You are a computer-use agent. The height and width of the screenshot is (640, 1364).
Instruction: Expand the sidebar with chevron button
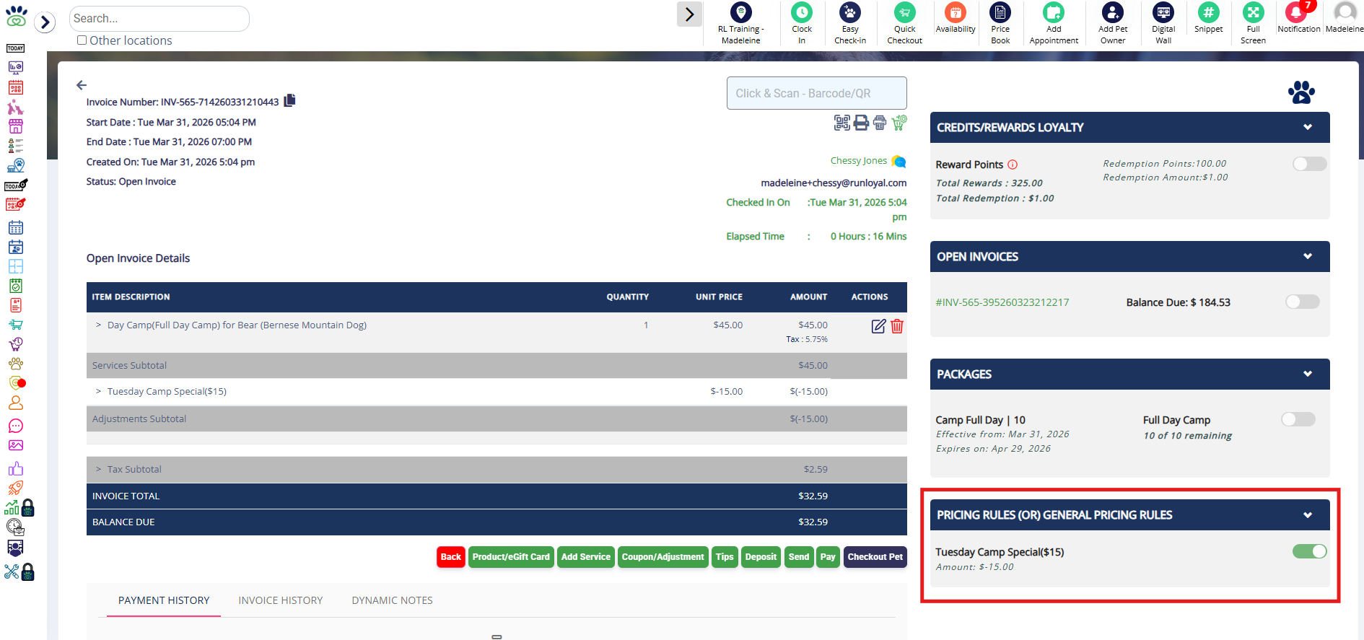point(45,22)
